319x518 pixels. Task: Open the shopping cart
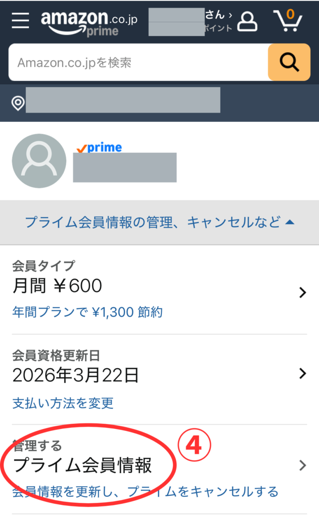(x=288, y=21)
